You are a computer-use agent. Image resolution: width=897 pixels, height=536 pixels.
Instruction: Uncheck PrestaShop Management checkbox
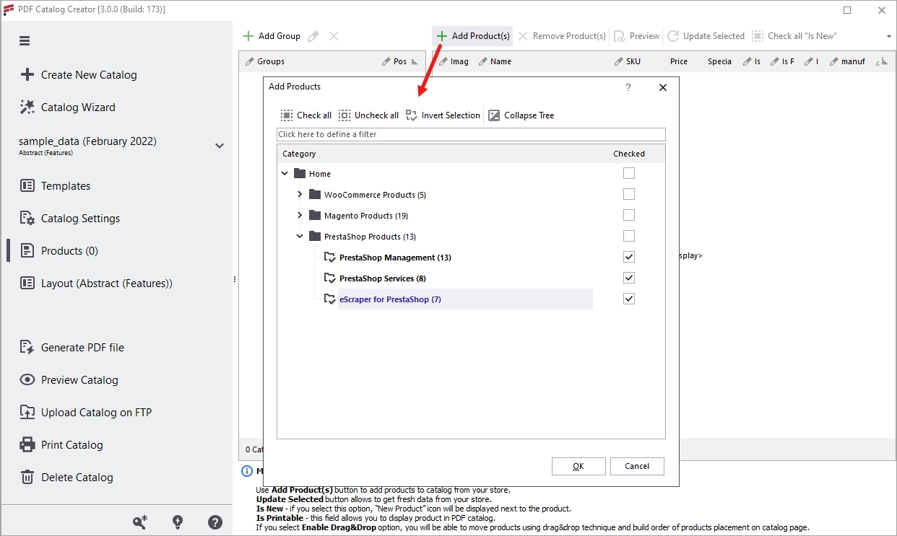click(x=629, y=258)
